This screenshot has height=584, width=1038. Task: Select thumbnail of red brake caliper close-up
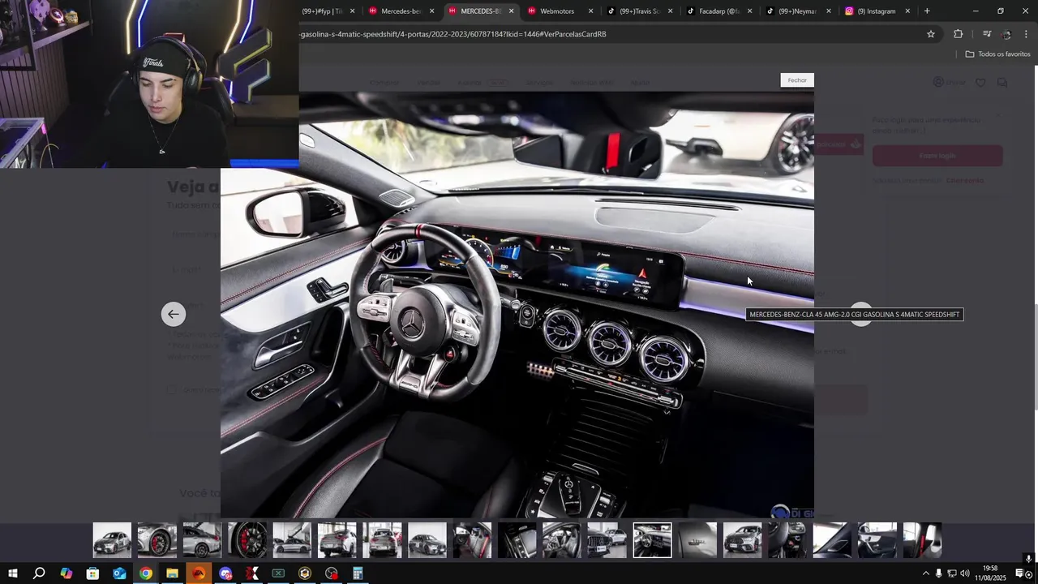pyautogui.click(x=157, y=540)
